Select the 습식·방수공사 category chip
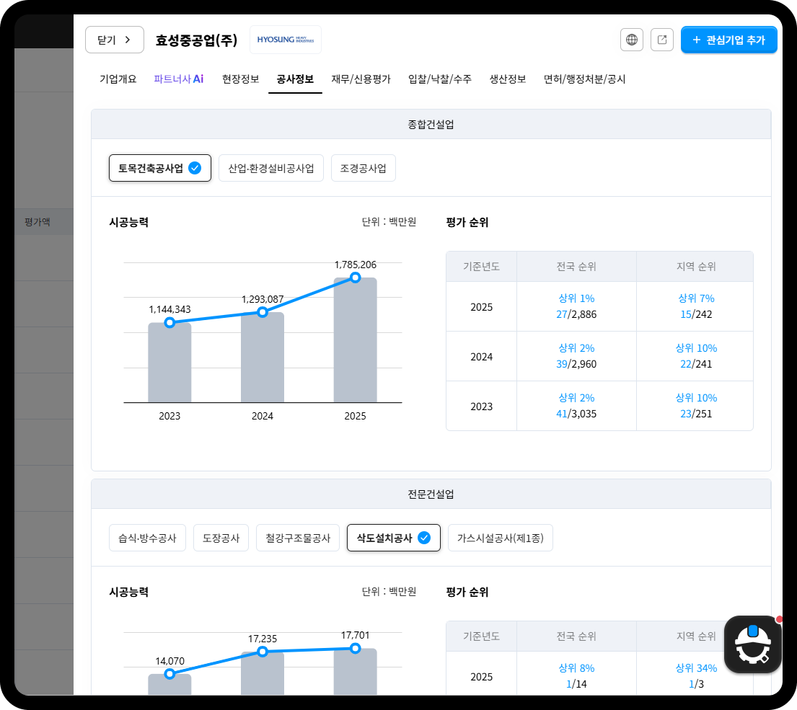 click(x=147, y=538)
